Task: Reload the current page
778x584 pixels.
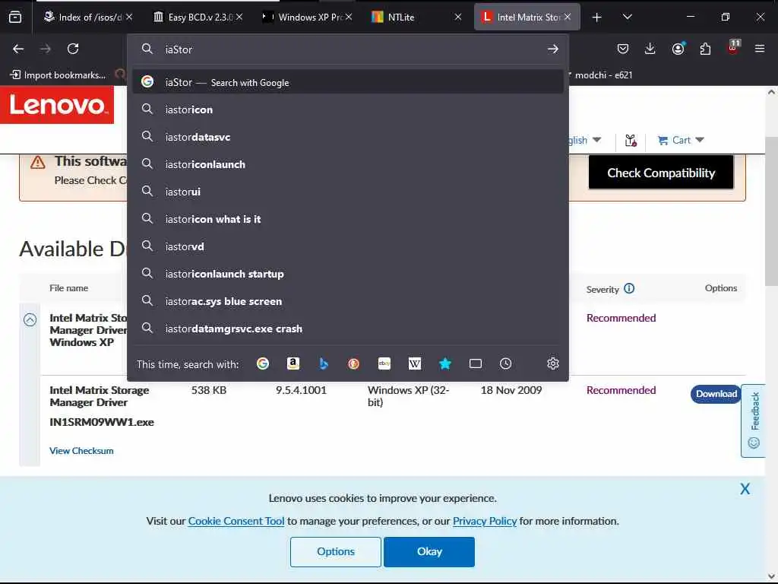Action: pyautogui.click(x=73, y=49)
